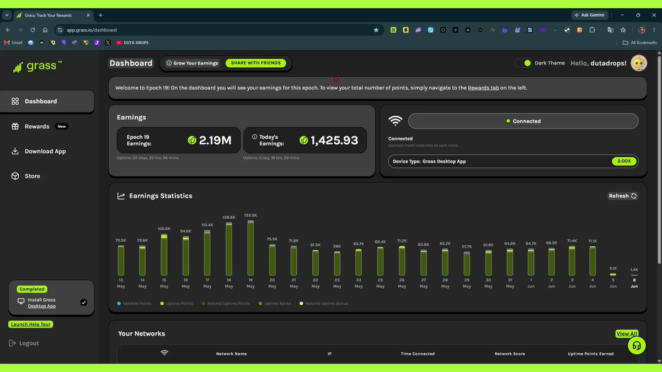Open the Chrome three-dot menu
The height and width of the screenshot is (372, 662).
[x=654, y=30]
